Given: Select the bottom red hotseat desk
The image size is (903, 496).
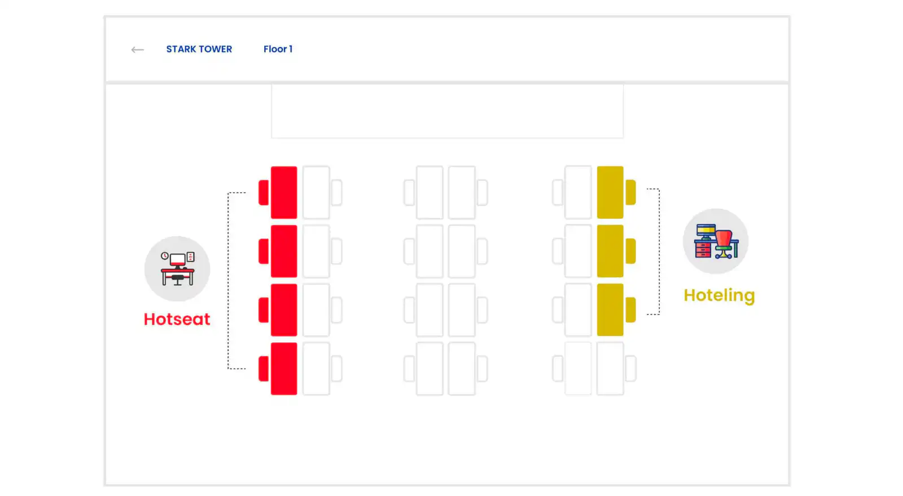Looking at the screenshot, I should pyautogui.click(x=284, y=368).
